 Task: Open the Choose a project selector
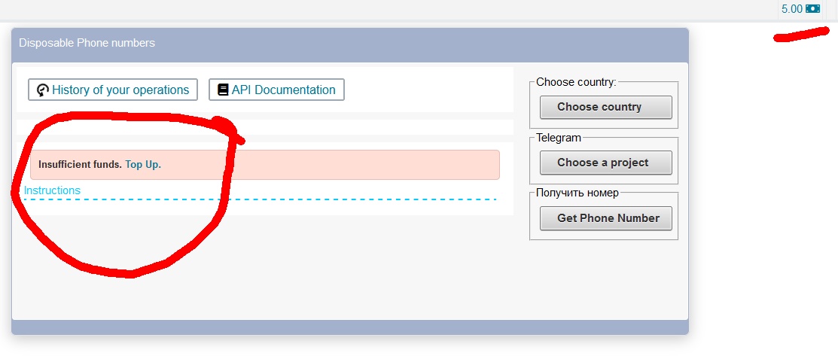(x=605, y=163)
